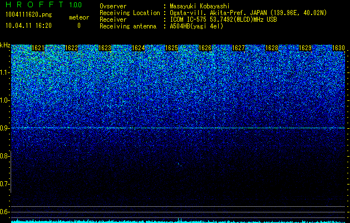Click time marker 1624

click(139, 48)
